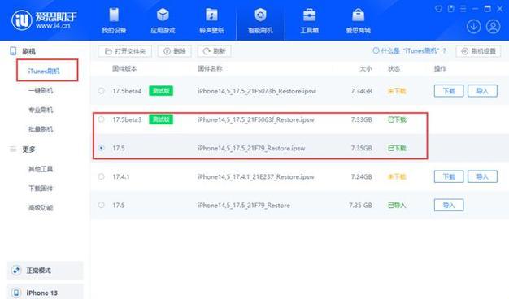The width and height of the screenshot is (509, 299).
Task: Click the list icon beside 更多 heading
Action: tap(13, 149)
